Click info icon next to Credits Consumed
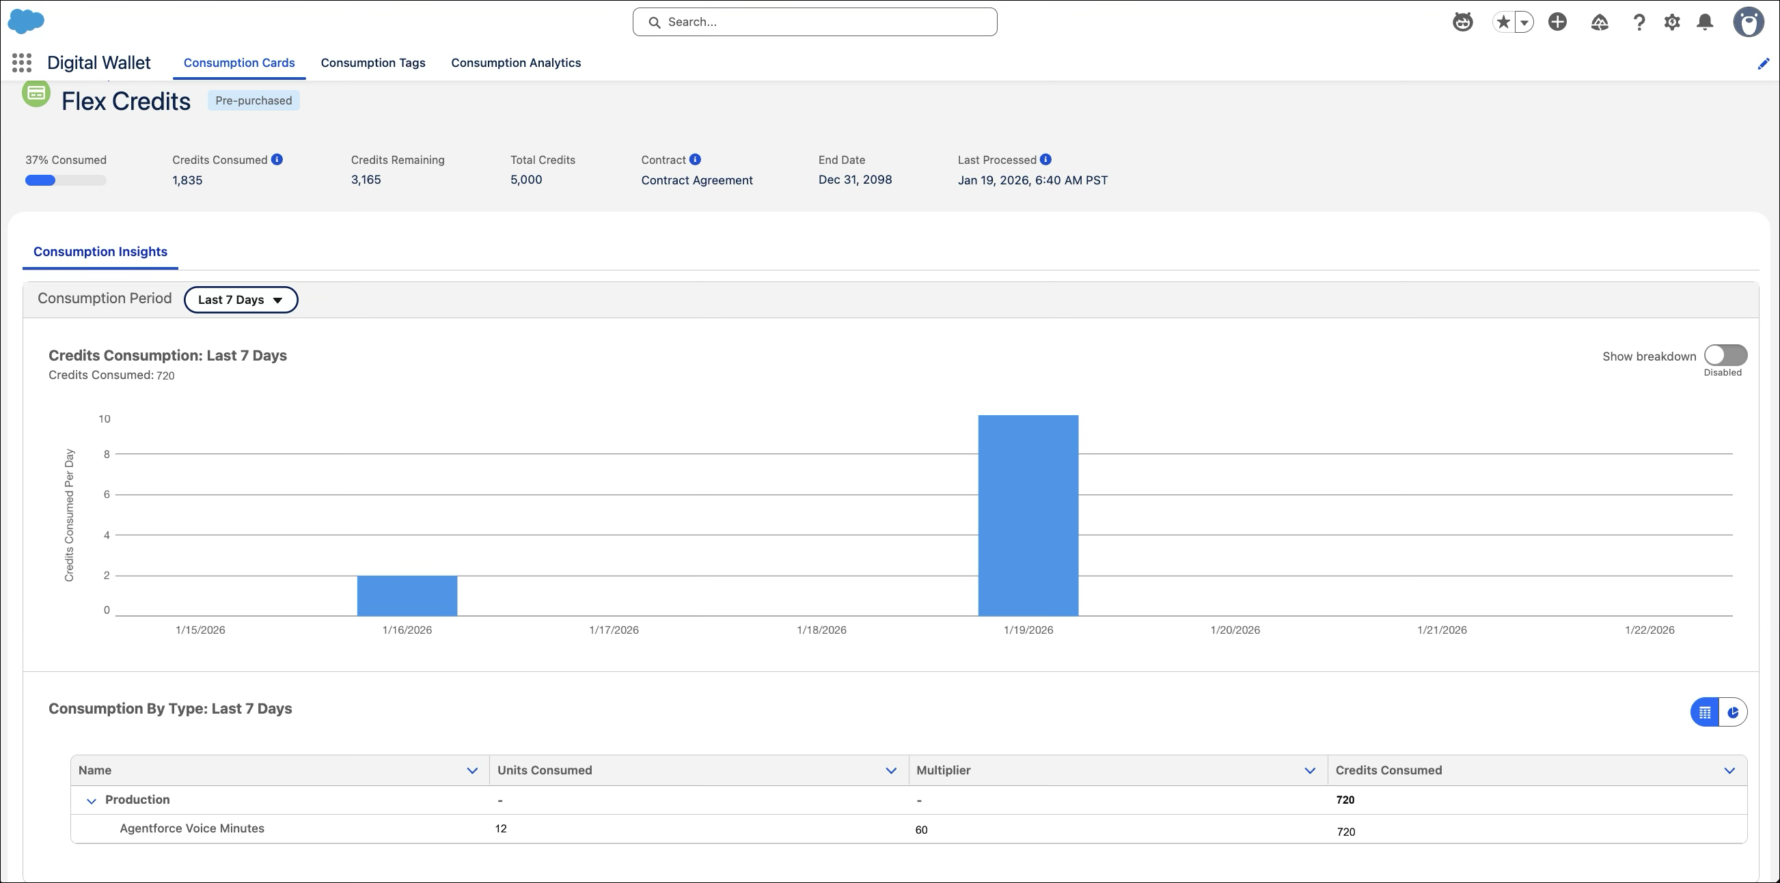 (x=277, y=160)
